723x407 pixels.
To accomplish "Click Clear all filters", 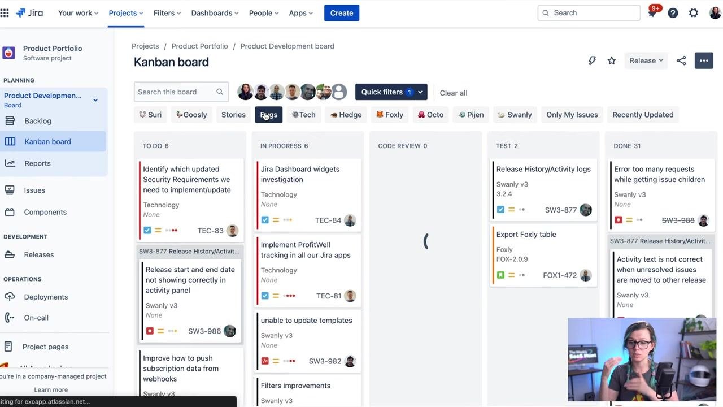I will (454, 93).
